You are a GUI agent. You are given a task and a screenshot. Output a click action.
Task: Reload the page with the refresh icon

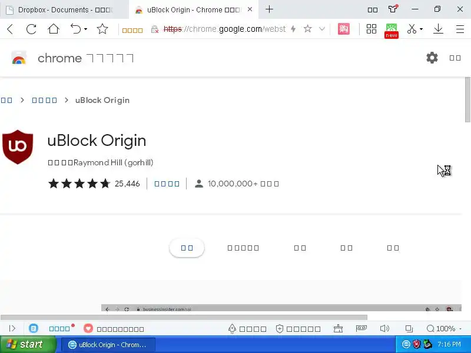[31, 29]
